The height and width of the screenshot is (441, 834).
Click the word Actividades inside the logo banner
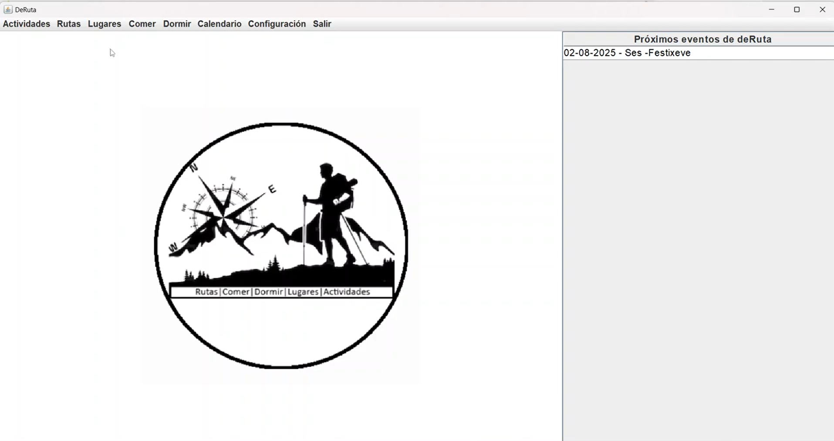[346, 292]
